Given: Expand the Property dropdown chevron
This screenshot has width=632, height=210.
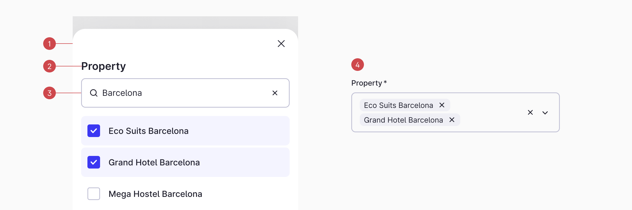Looking at the screenshot, I should point(545,113).
